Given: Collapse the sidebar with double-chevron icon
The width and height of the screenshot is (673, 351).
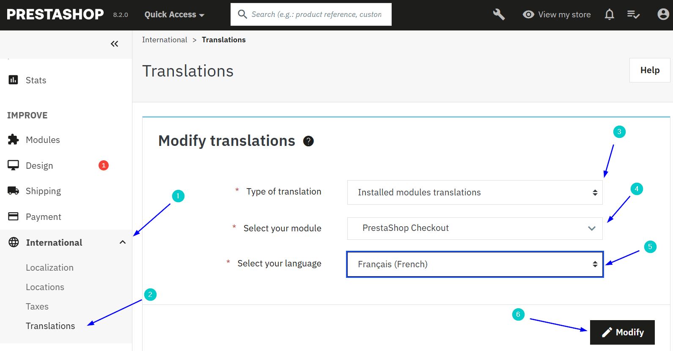Looking at the screenshot, I should point(114,44).
